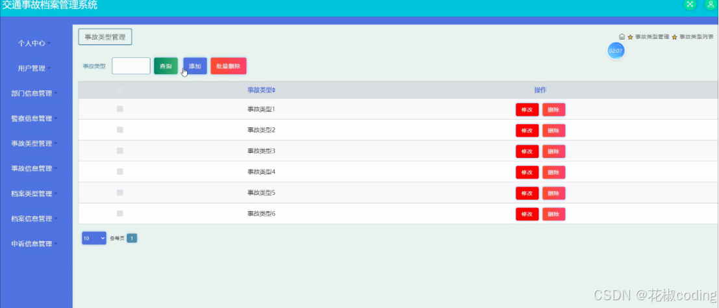Viewport: 719px width, 308px height.
Task: Click the sort arrows beside 事故类型 header
Action: [x=273, y=90]
